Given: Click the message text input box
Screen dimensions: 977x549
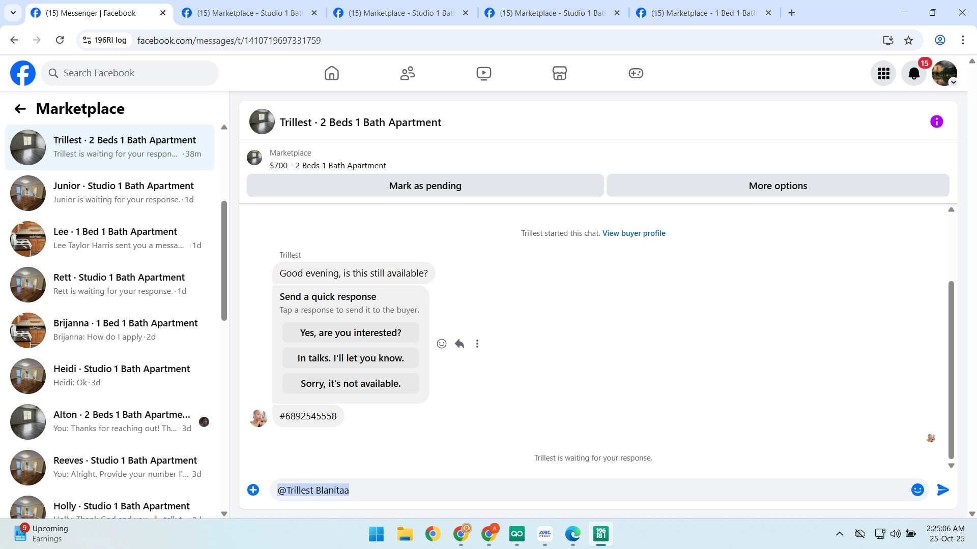Looking at the screenshot, I should 590,490.
